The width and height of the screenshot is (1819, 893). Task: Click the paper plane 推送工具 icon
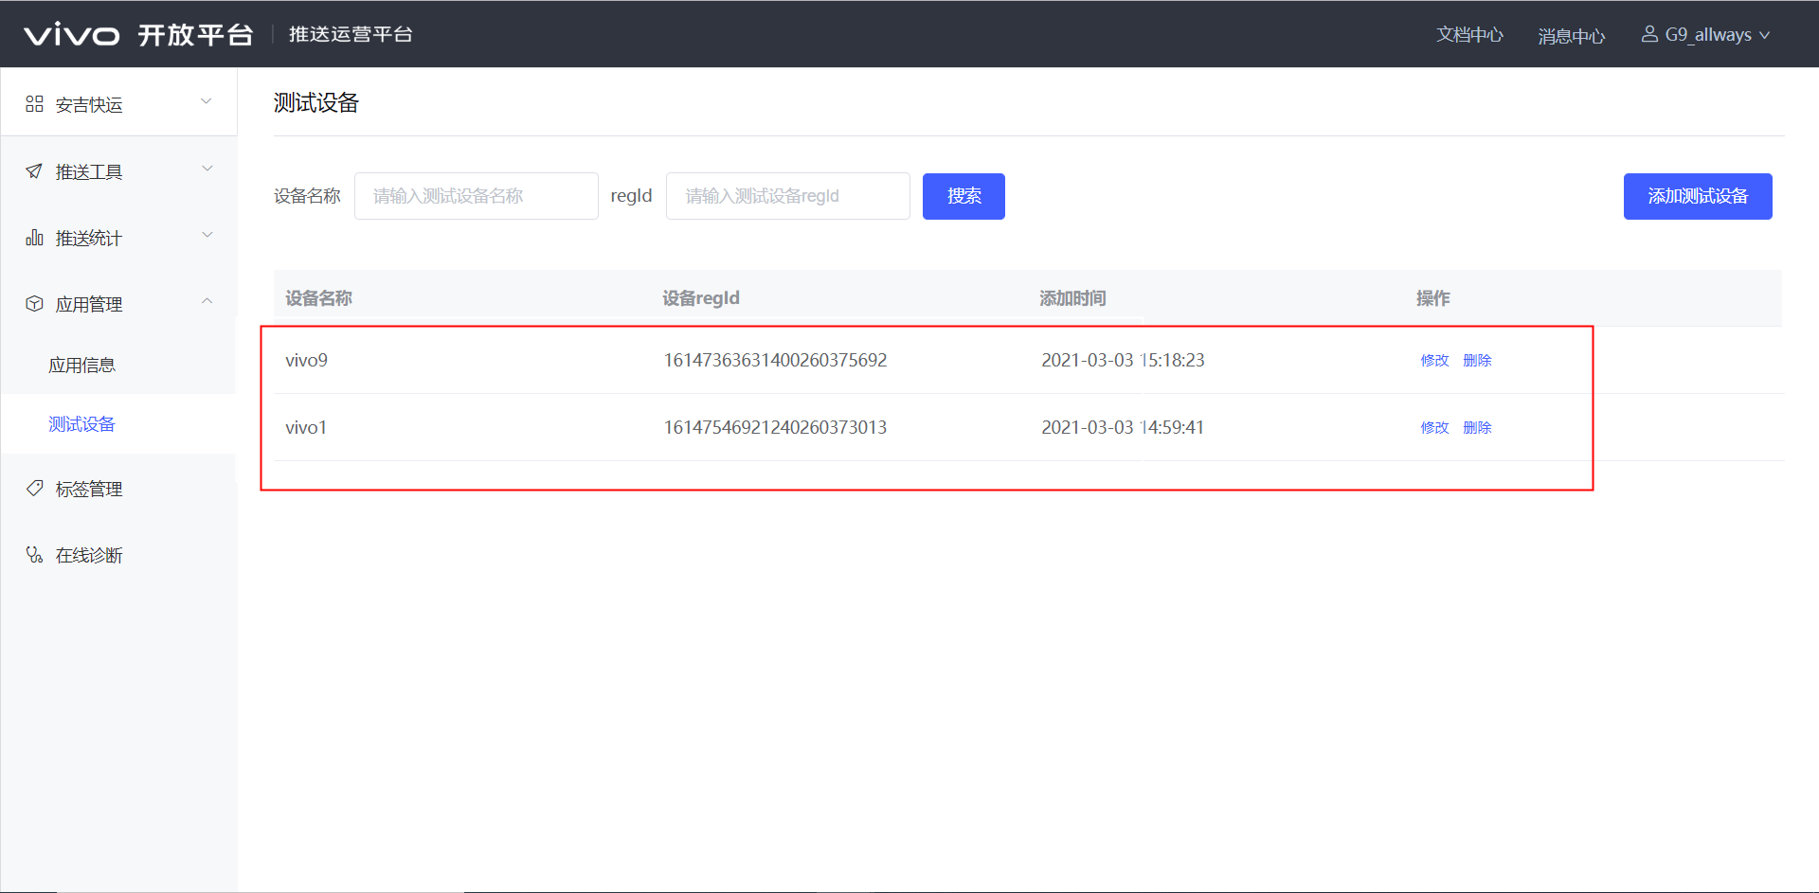[x=34, y=171]
